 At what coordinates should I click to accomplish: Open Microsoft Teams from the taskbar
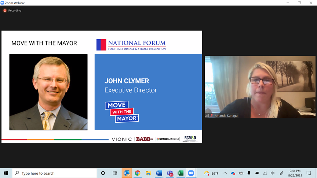pyautogui.click(x=170, y=173)
